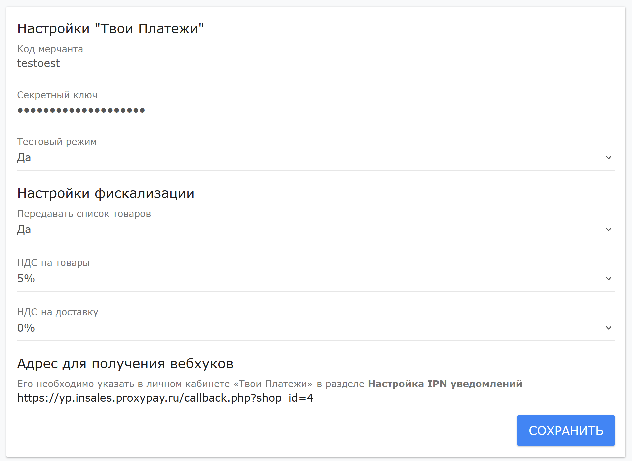Click the Настройки "Твои Платежи" heading

click(110, 29)
